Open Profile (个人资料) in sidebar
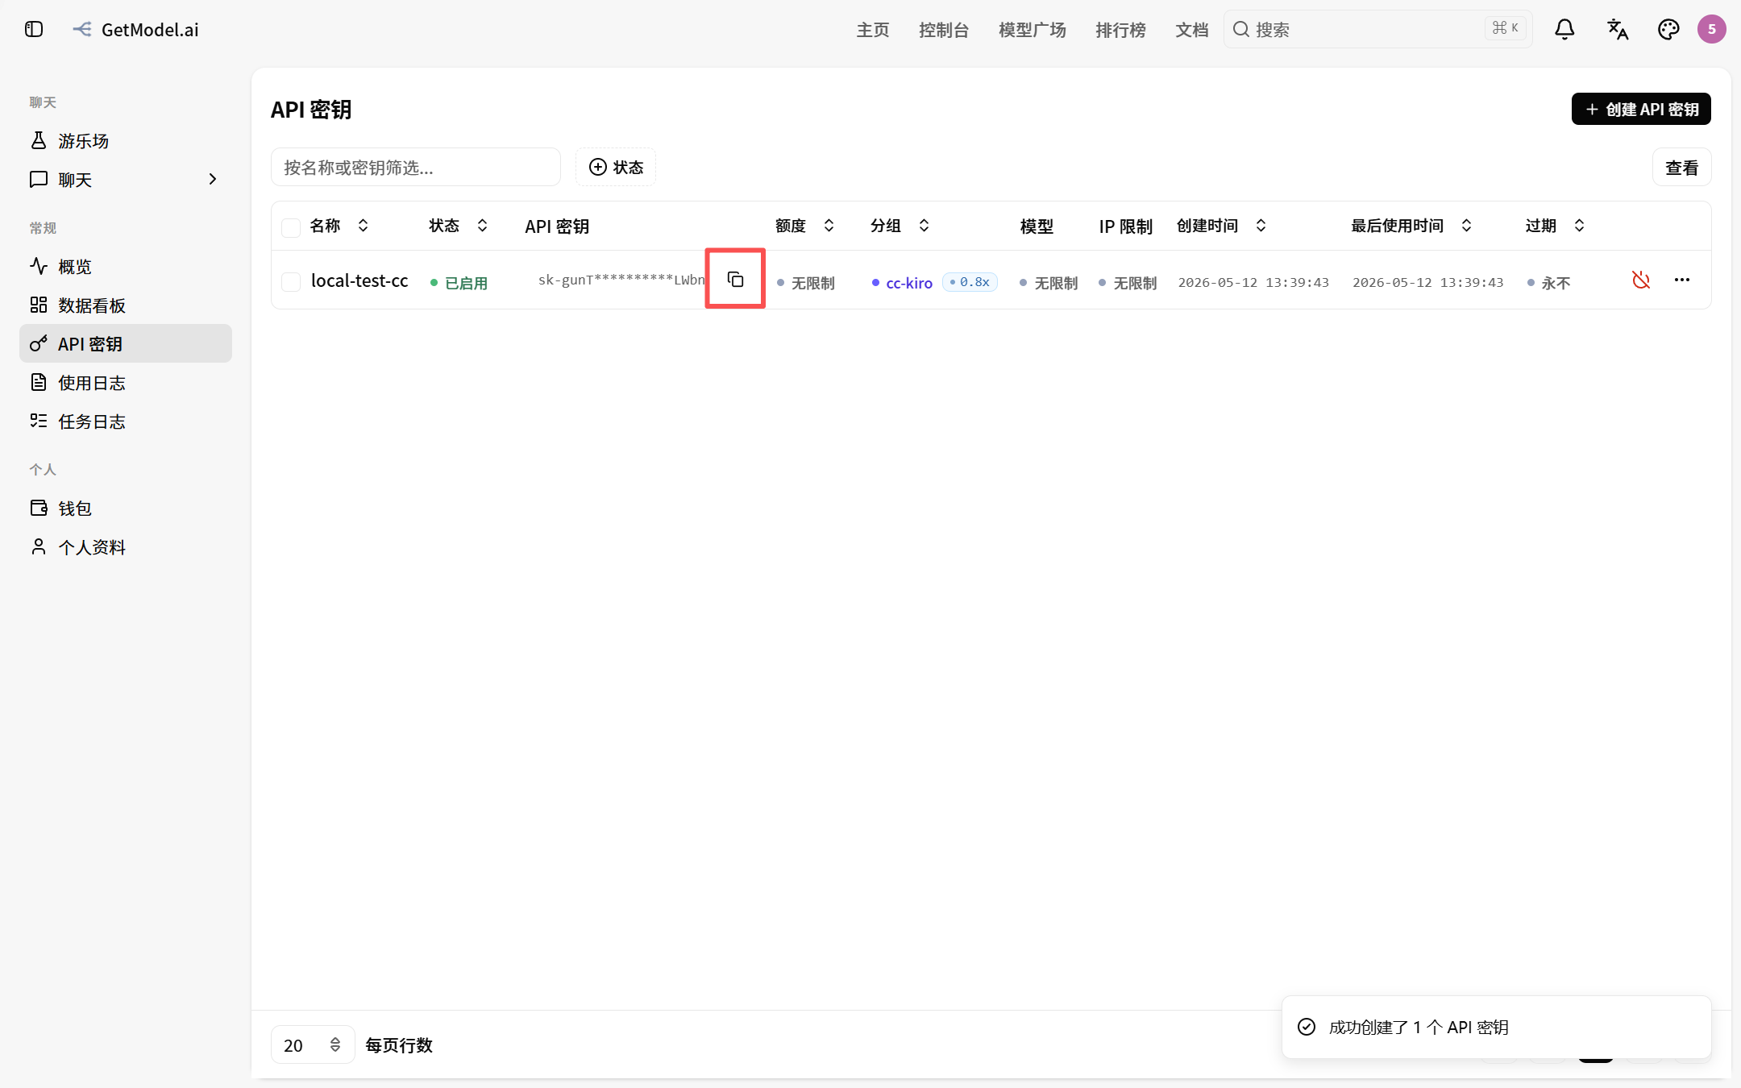The width and height of the screenshot is (1741, 1088). point(126,547)
